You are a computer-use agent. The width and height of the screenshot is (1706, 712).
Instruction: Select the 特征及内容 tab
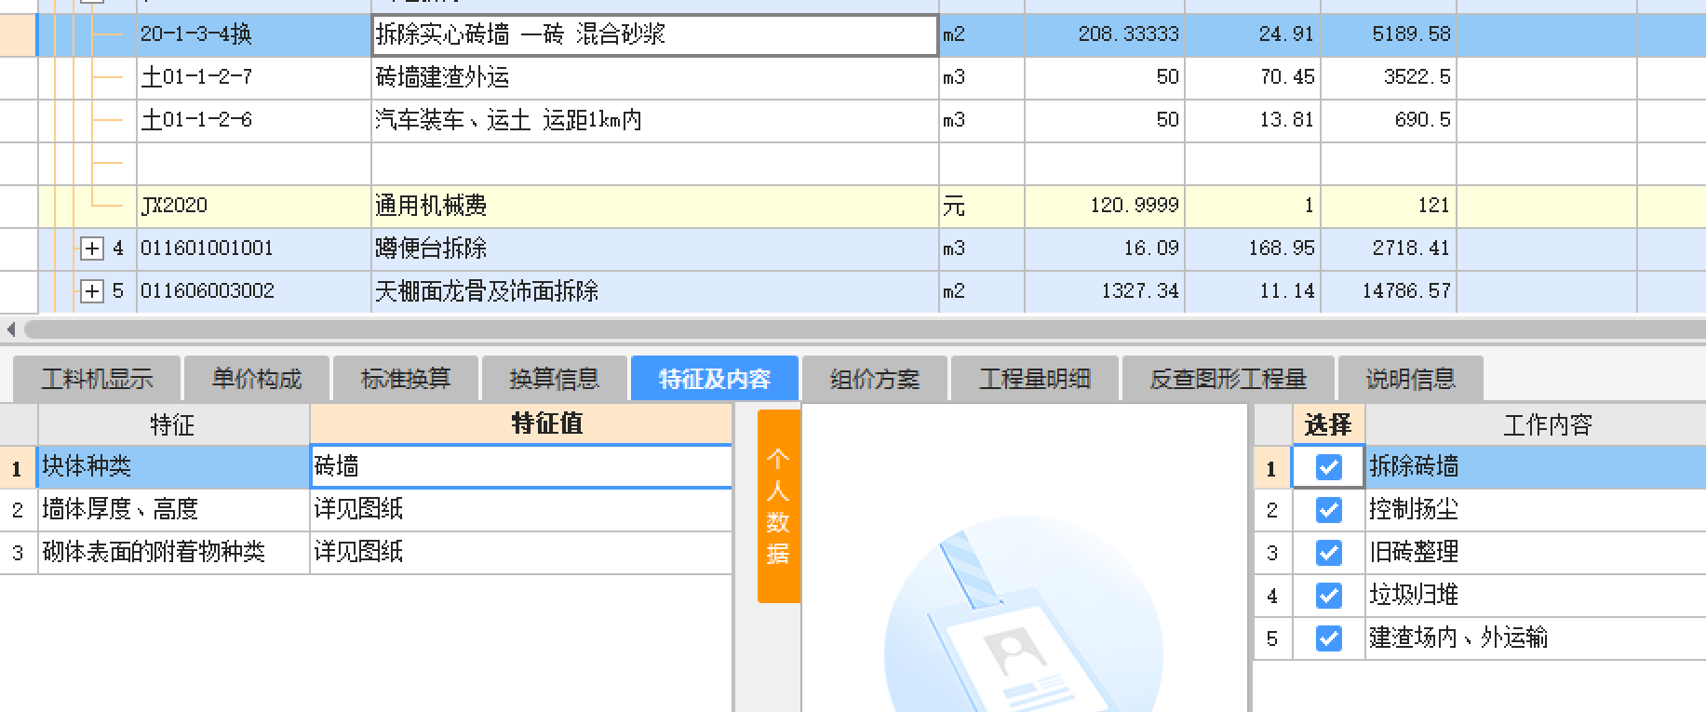point(715,379)
